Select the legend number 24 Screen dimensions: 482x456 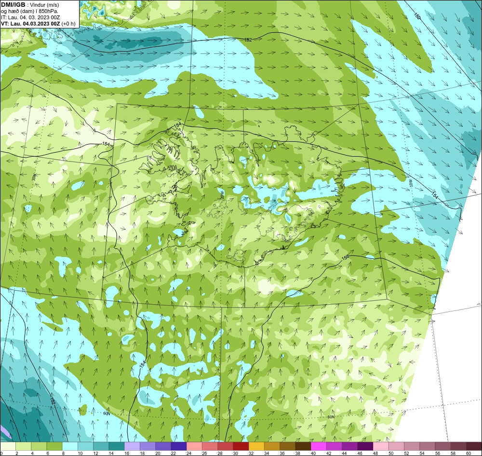(189, 453)
